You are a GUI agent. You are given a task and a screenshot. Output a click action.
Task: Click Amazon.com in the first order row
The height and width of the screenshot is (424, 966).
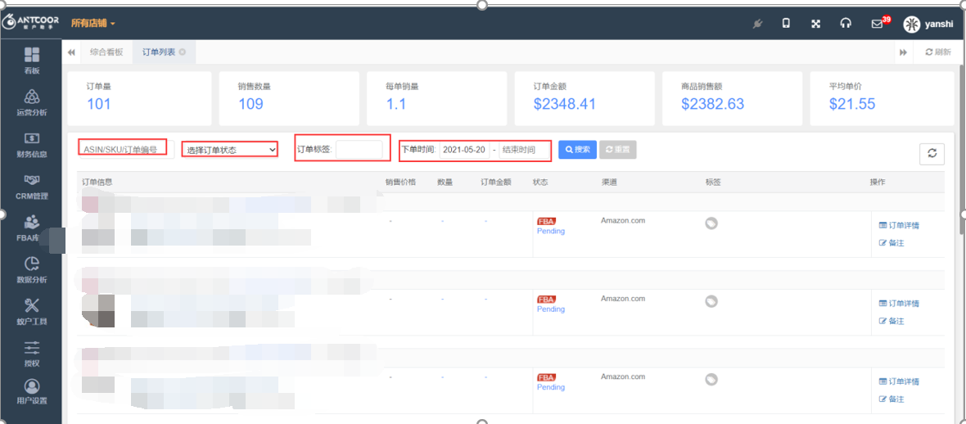(x=623, y=221)
